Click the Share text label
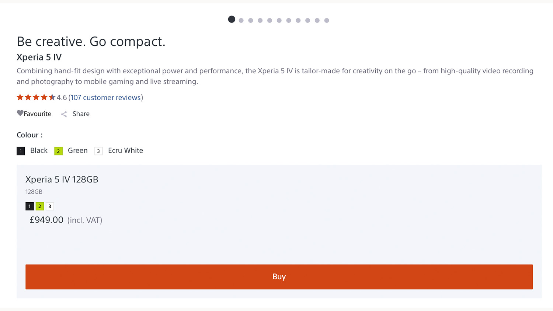Viewport: 553px width, 311px height. [x=81, y=114]
